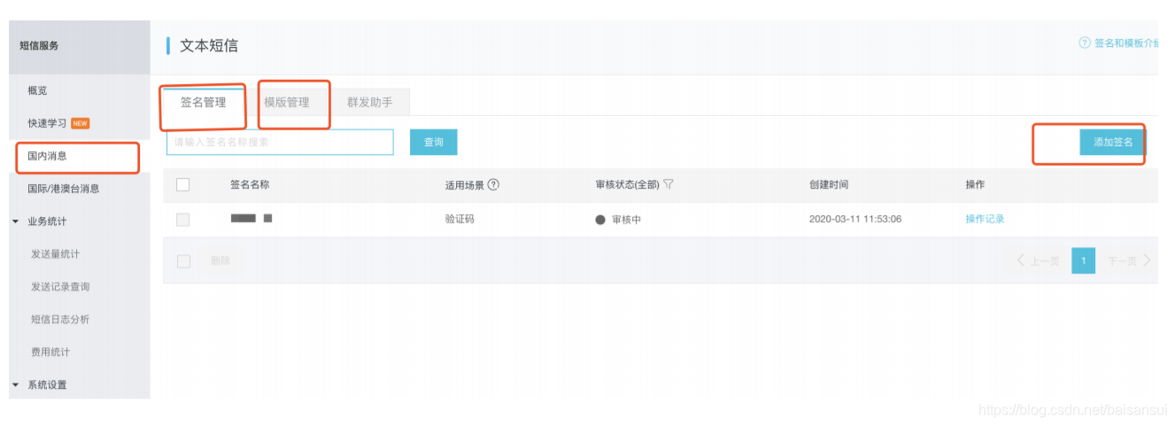Click the 审核中 status text
Image resolution: width=1175 pixels, height=426 pixels.
[x=626, y=220]
